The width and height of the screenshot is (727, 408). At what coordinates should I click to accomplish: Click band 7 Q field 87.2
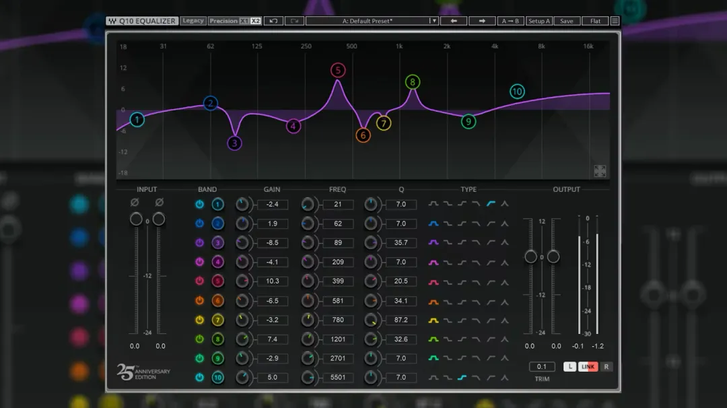401,320
